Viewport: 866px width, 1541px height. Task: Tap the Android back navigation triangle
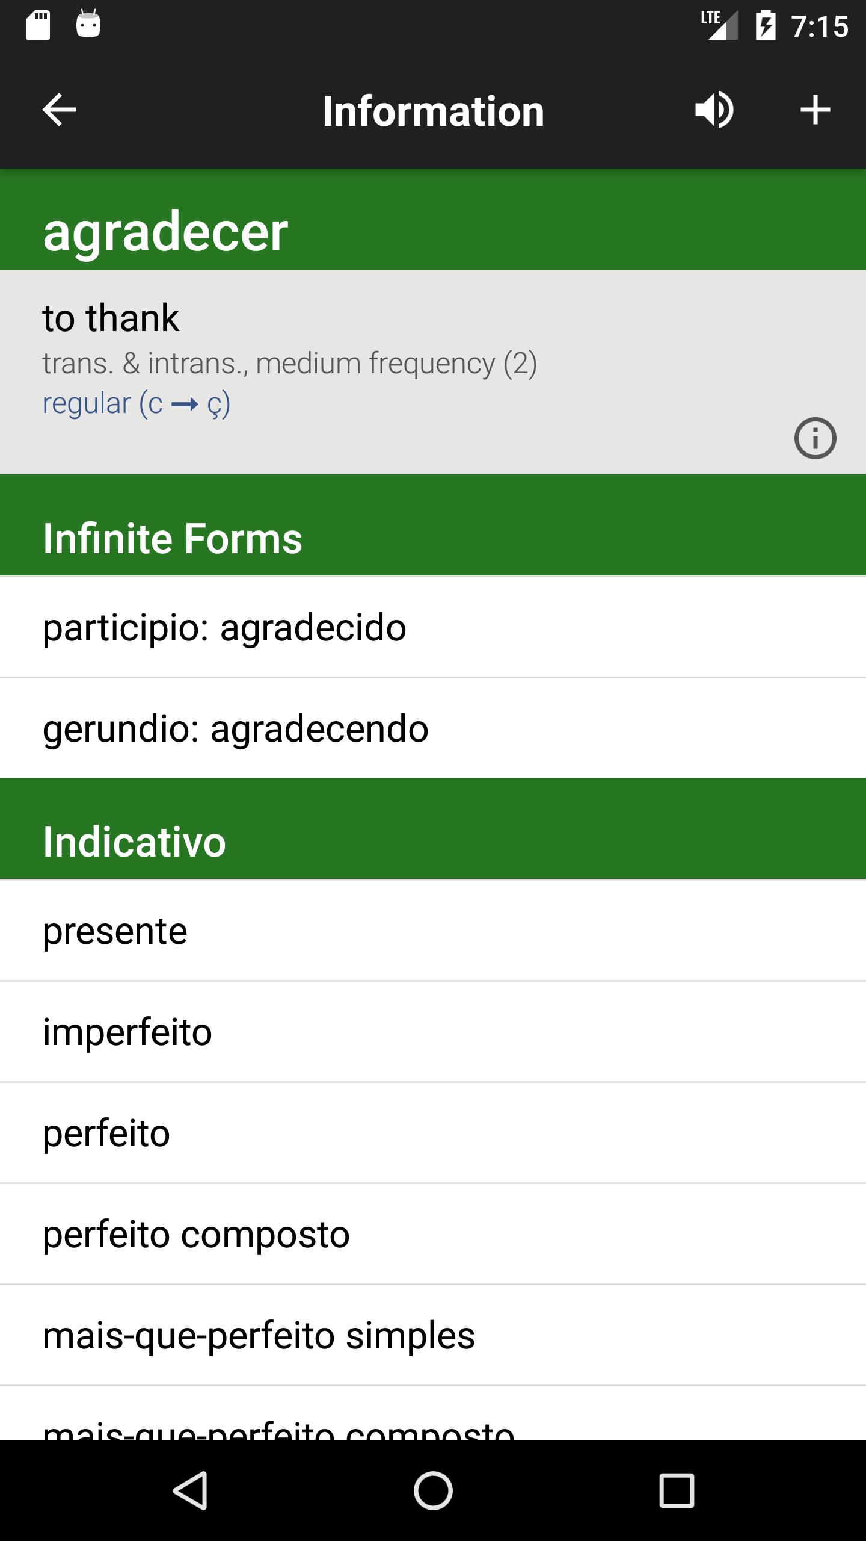(x=191, y=1490)
